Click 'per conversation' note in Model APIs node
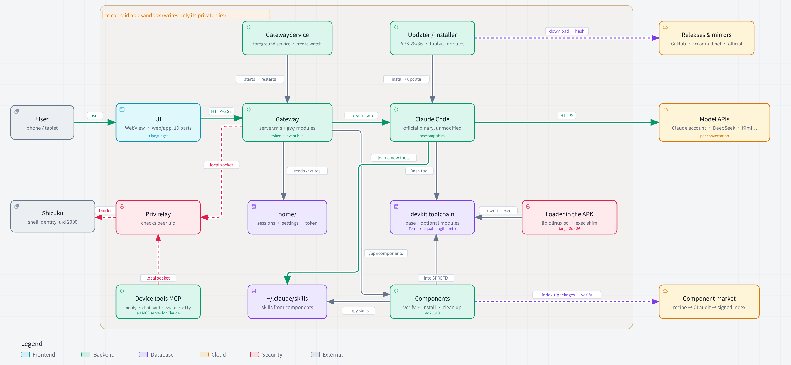Image resolution: width=791 pixels, height=365 pixels. tap(714, 136)
